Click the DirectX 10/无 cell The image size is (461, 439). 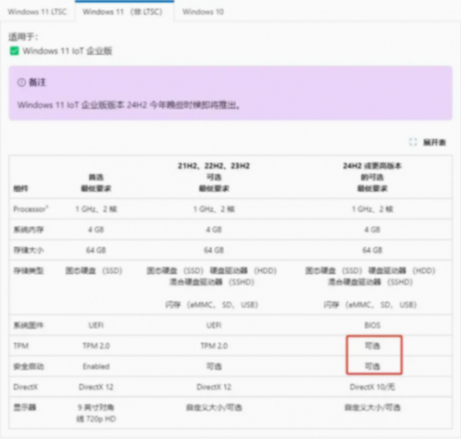(371, 387)
